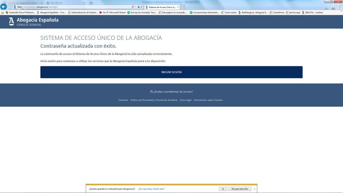Open the Ventanilla Única Profesion... bookmark
343x193 pixels.
coord(20,13)
